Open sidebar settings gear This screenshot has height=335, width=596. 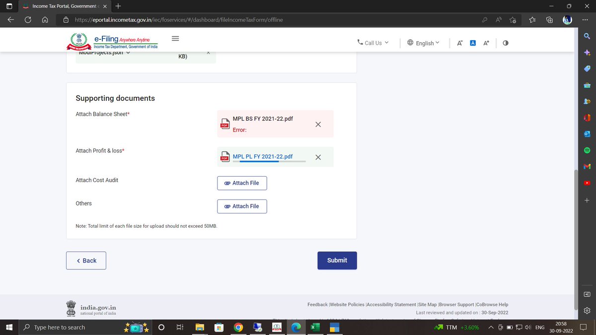click(587, 311)
